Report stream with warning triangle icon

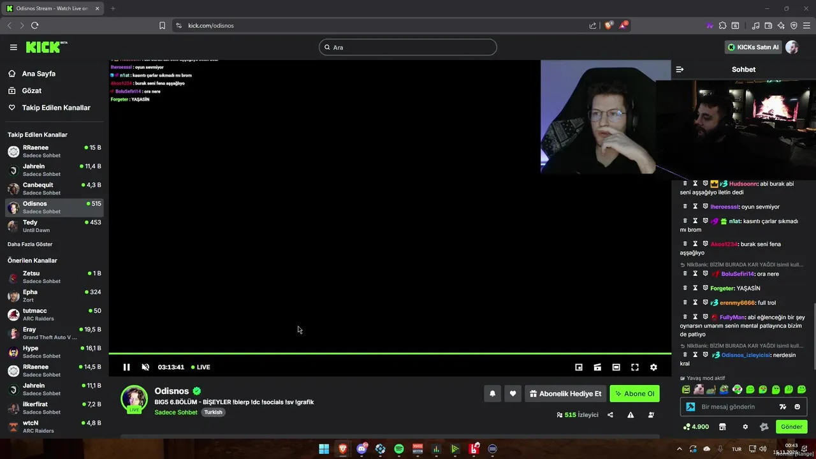[x=630, y=415]
